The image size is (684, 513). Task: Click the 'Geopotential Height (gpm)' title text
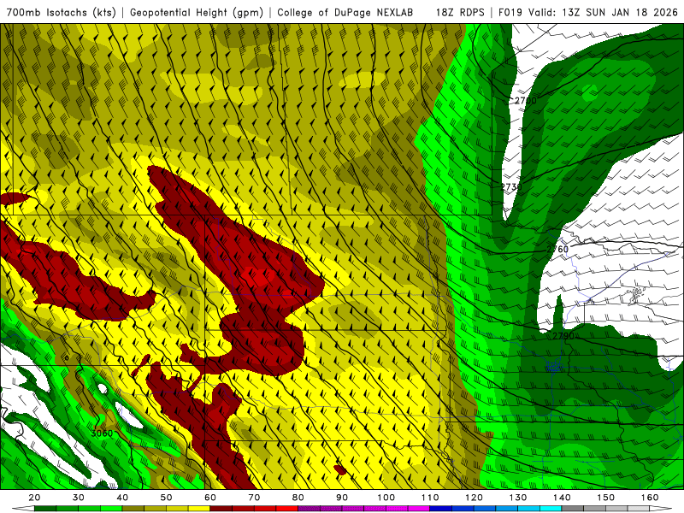pos(197,12)
